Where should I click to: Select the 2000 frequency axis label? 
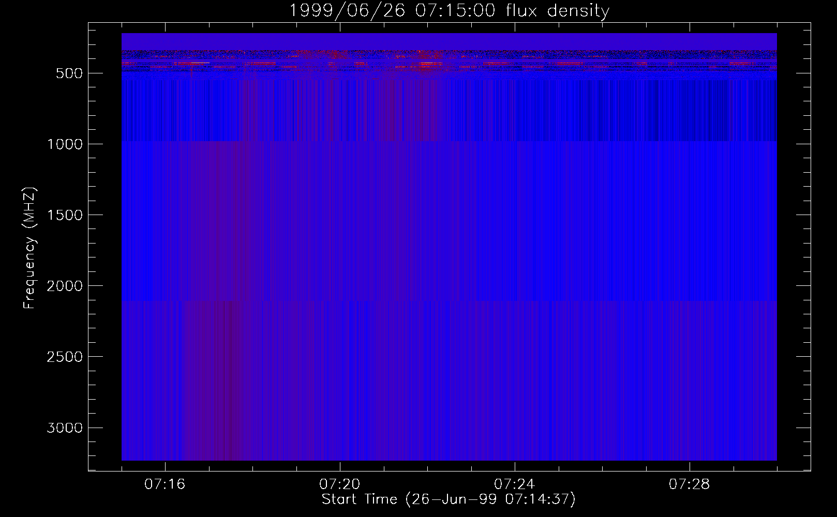65,286
